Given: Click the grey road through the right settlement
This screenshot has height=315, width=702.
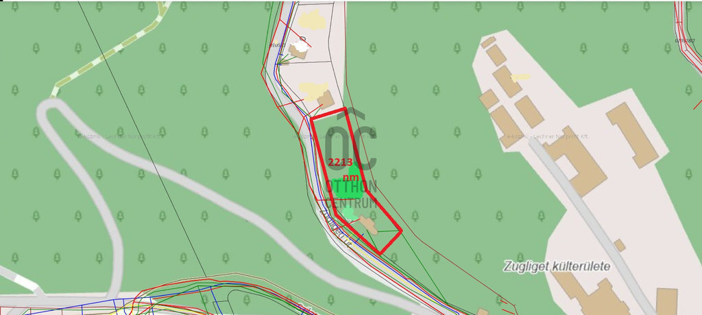Looking at the screenshot, I should [590, 224].
